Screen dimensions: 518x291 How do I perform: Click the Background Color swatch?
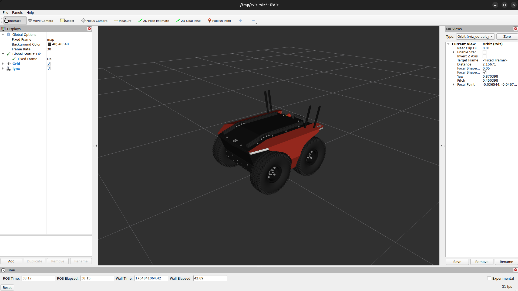pos(49,44)
